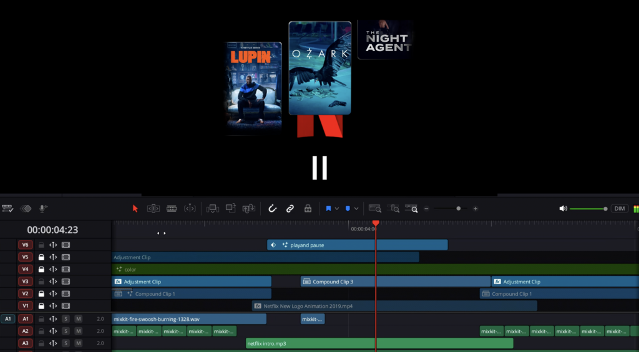This screenshot has height=352, width=639.
Task: Mute the A3 audio track
Action: pos(78,343)
